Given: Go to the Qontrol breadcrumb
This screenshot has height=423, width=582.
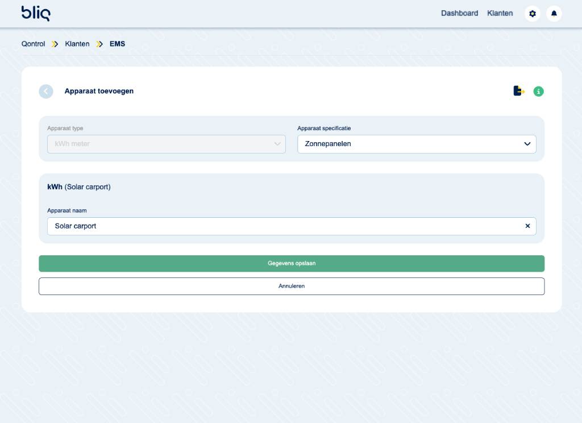Looking at the screenshot, I should [x=33, y=44].
